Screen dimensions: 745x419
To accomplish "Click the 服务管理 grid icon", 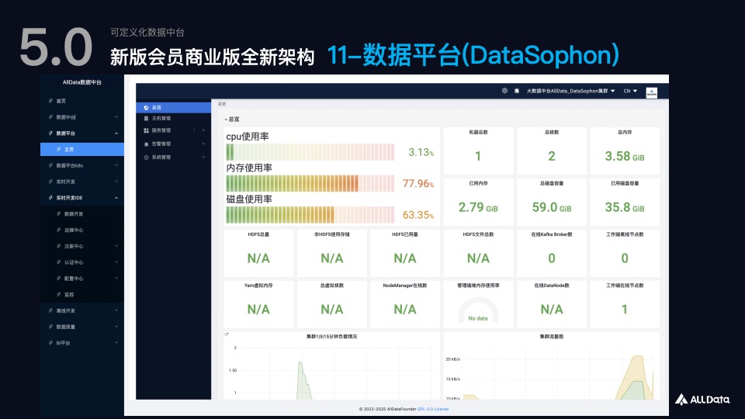I will (x=147, y=130).
